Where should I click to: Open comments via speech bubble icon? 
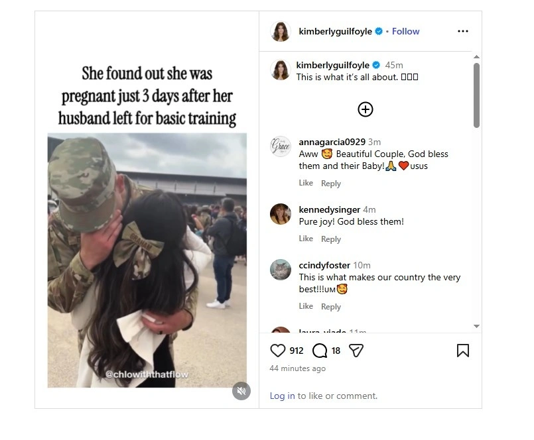[x=319, y=351]
